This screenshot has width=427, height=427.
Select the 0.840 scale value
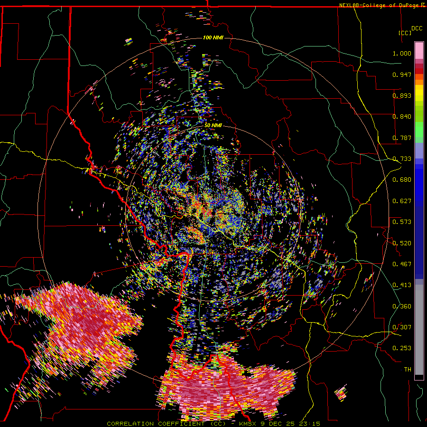(x=402, y=117)
